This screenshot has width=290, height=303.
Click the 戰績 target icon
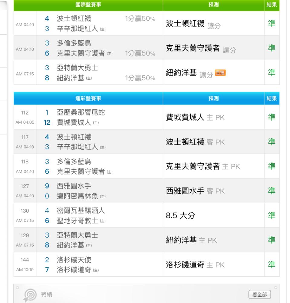click(x=30, y=295)
